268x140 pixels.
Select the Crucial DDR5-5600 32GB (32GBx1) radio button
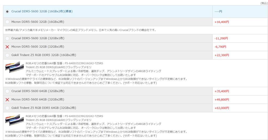coord(7,38)
